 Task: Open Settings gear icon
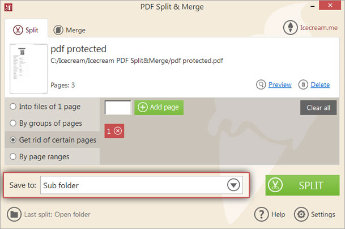301,214
